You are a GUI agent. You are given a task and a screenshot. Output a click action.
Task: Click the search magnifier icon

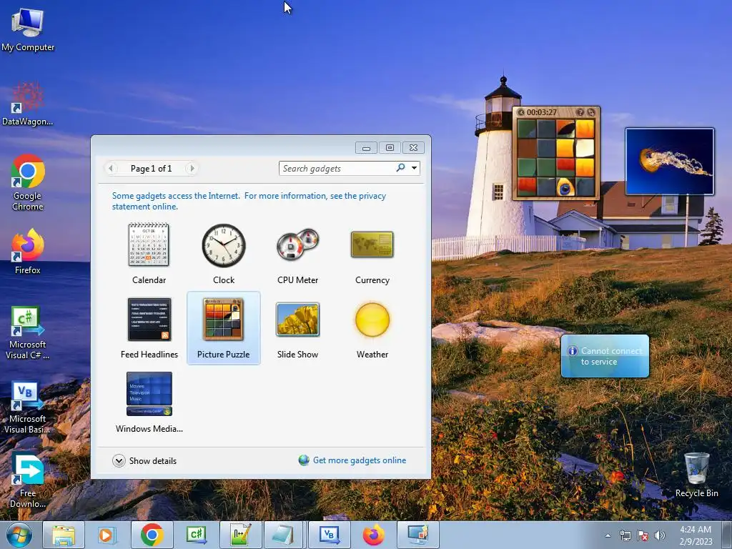coord(400,167)
